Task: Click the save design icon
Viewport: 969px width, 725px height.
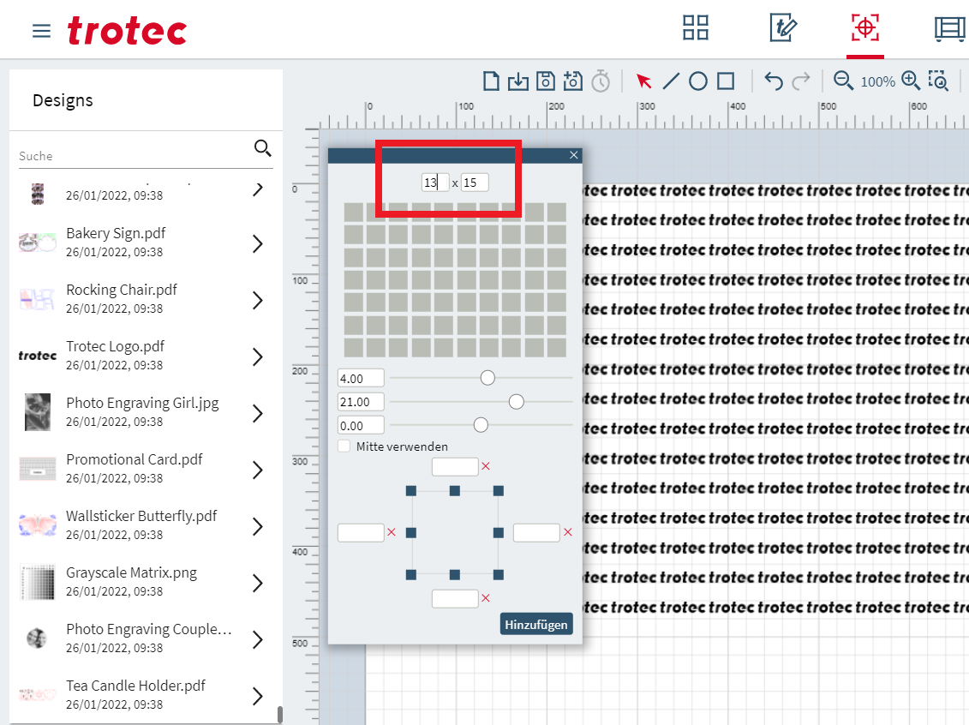Action: 545,81
